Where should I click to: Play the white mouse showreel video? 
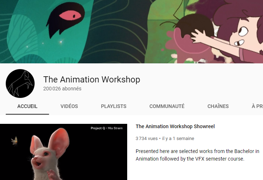tap(63, 152)
